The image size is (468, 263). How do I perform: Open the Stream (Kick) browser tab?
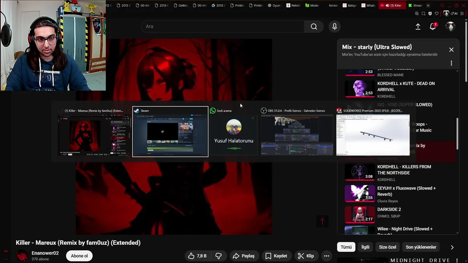(415, 5)
